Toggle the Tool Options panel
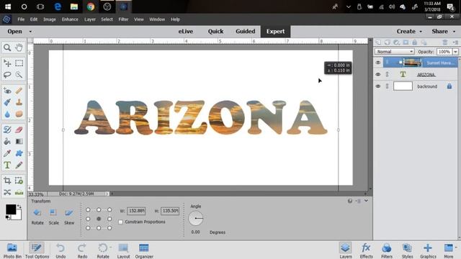461x259 pixels. pos(37,250)
